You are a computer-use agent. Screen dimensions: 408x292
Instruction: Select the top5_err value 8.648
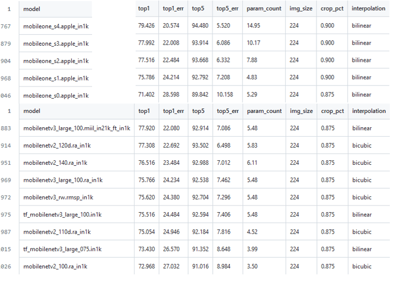223,249
